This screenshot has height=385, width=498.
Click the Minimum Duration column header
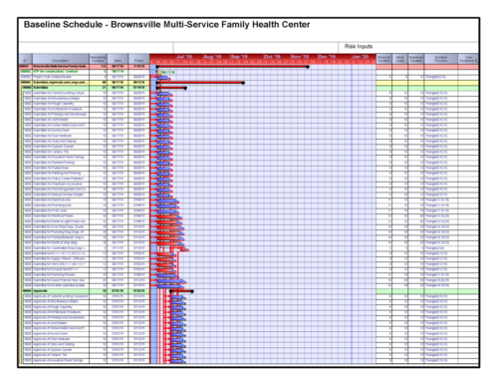coord(383,59)
